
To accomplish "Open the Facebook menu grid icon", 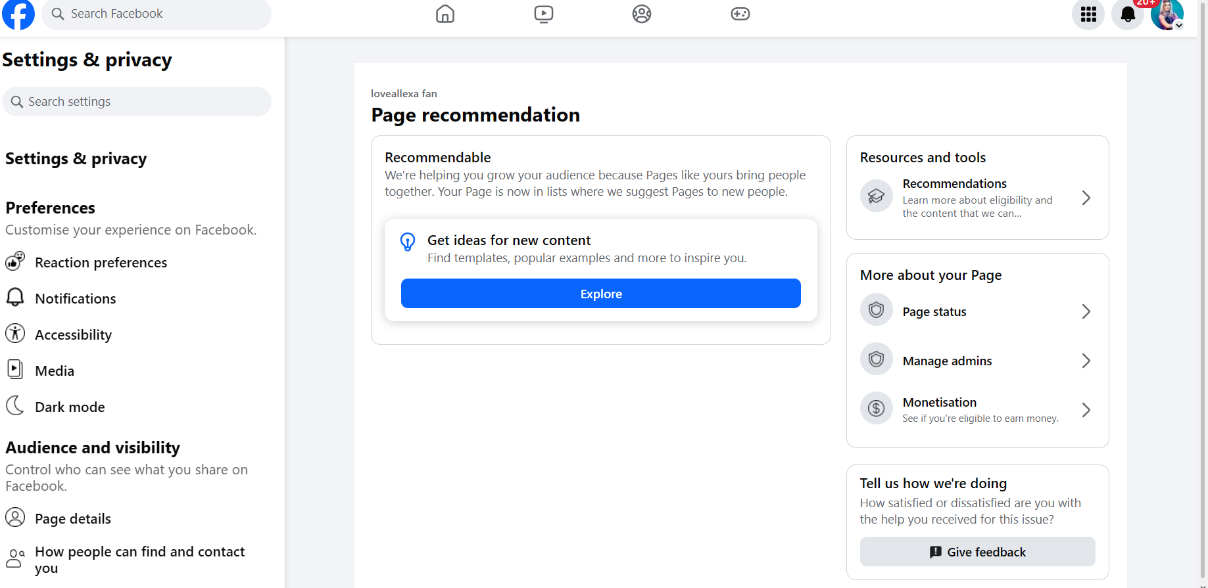I will pos(1088,14).
